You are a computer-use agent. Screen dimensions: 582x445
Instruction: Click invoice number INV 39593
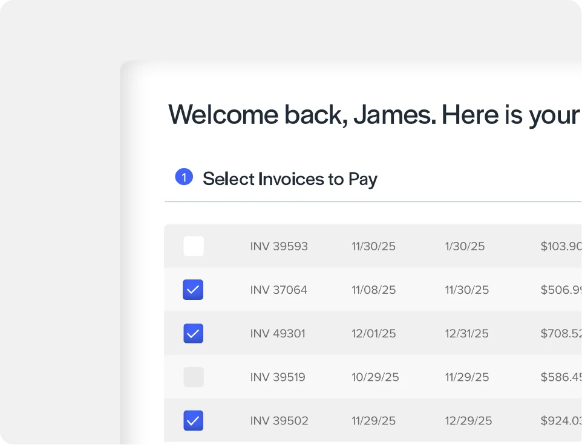click(x=279, y=246)
